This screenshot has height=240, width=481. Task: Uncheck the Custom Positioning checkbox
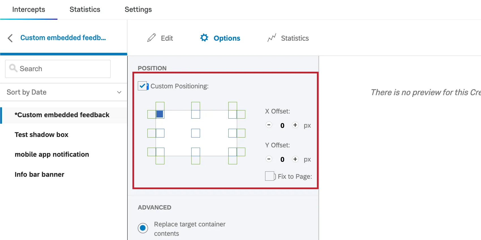[143, 86]
